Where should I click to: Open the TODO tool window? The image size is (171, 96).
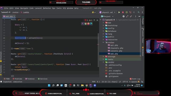(7, 79)
